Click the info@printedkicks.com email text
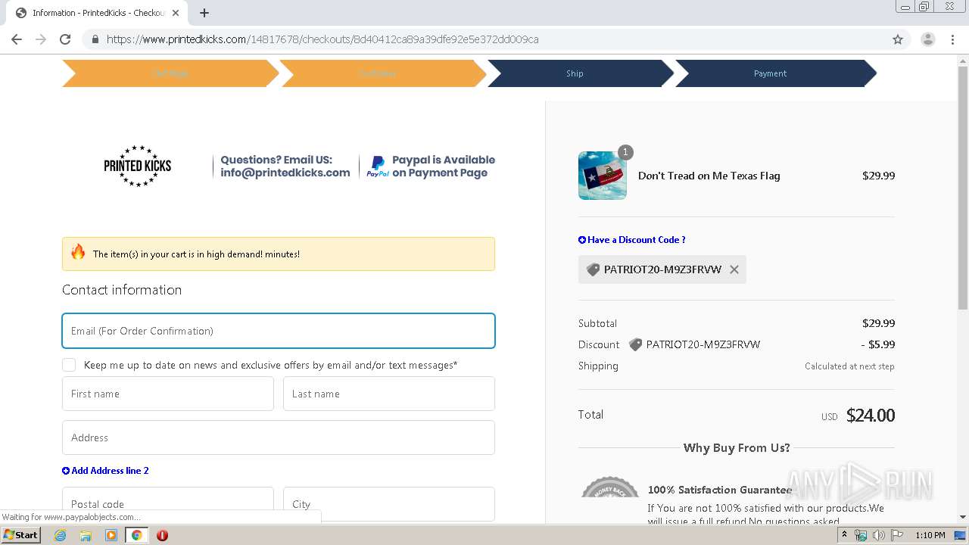This screenshot has height=545, width=969. coord(285,173)
